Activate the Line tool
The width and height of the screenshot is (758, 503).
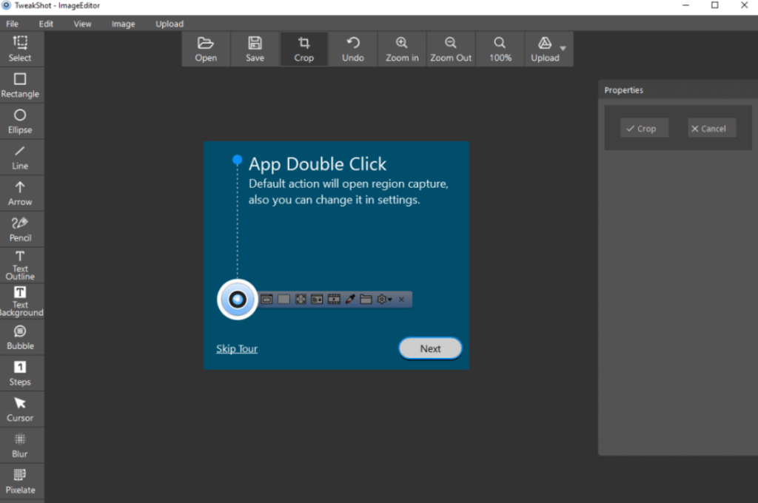tap(20, 157)
